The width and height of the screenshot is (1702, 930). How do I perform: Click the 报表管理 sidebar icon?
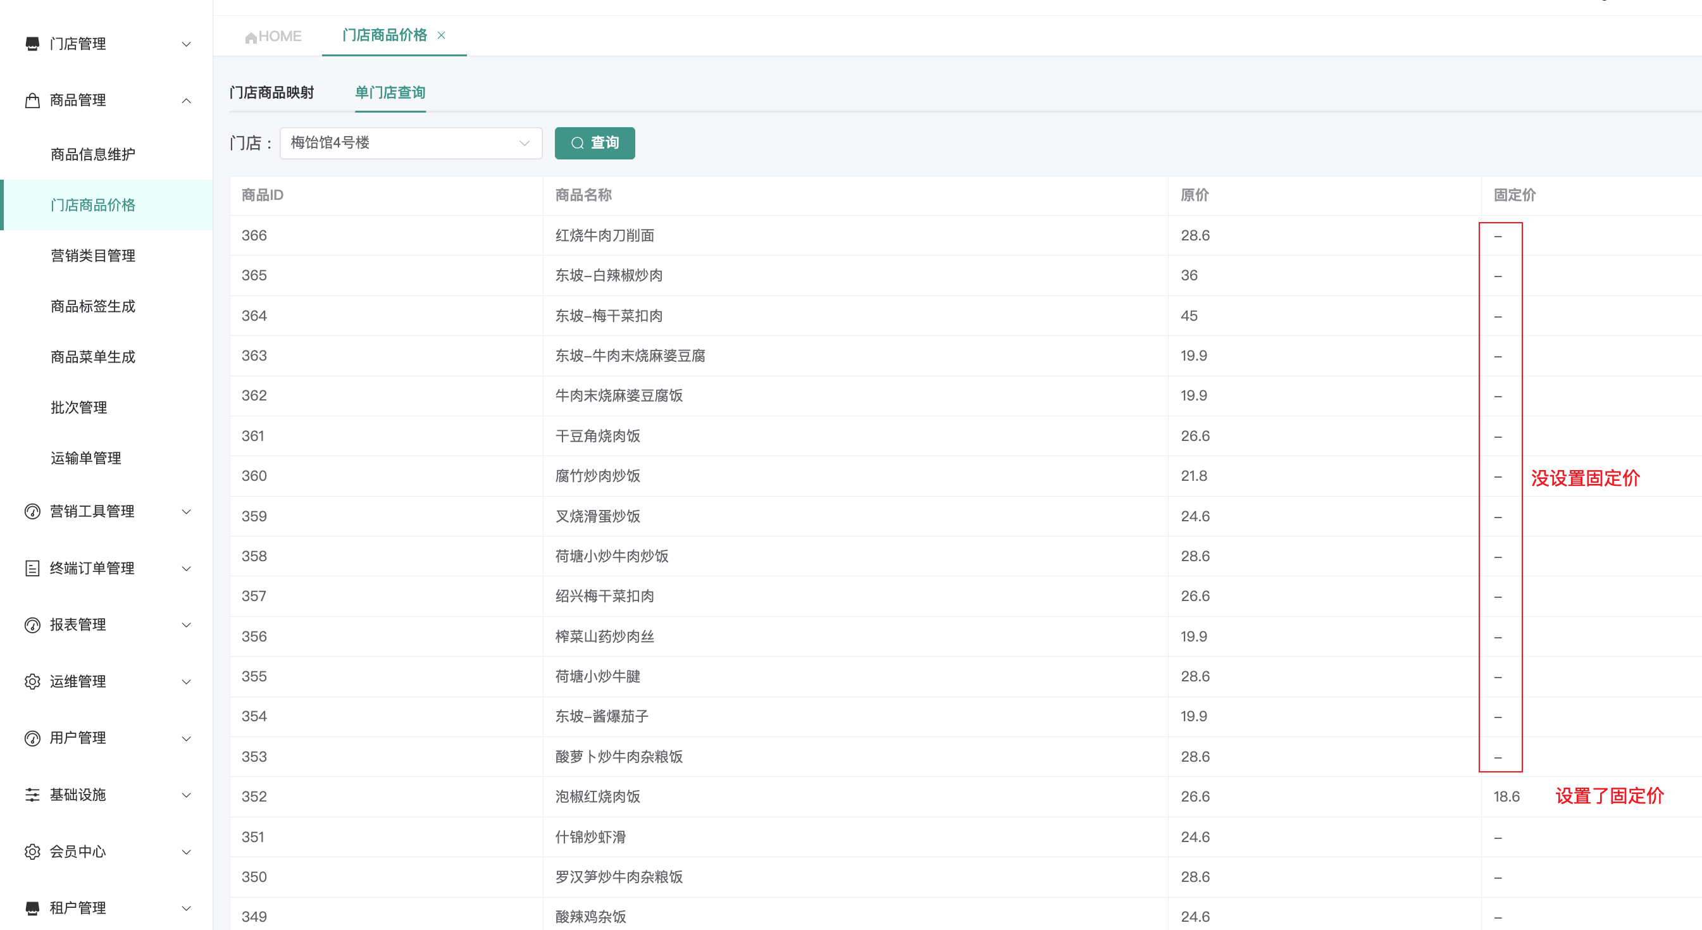tap(32, 625)
